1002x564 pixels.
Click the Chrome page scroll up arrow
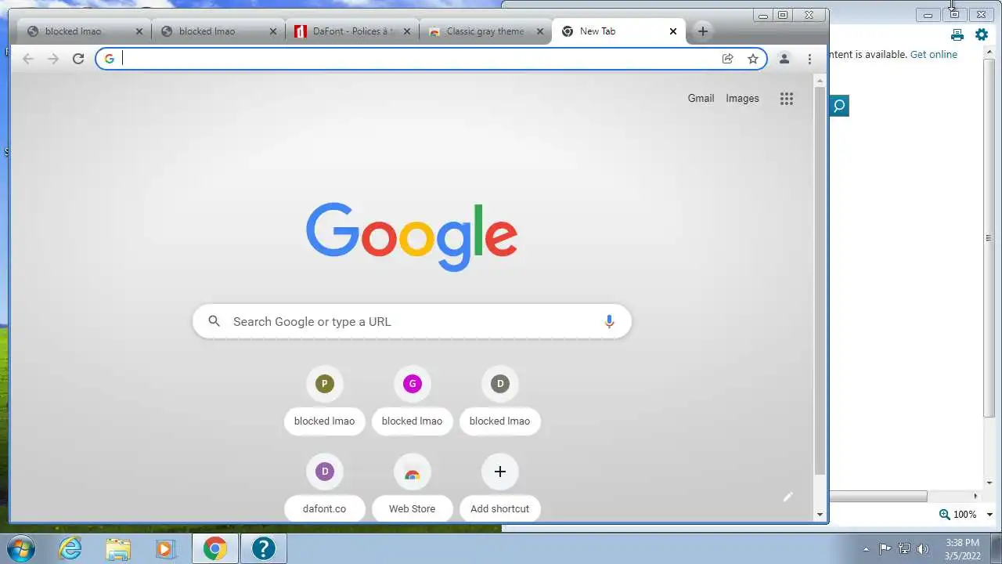coord(820,80)
